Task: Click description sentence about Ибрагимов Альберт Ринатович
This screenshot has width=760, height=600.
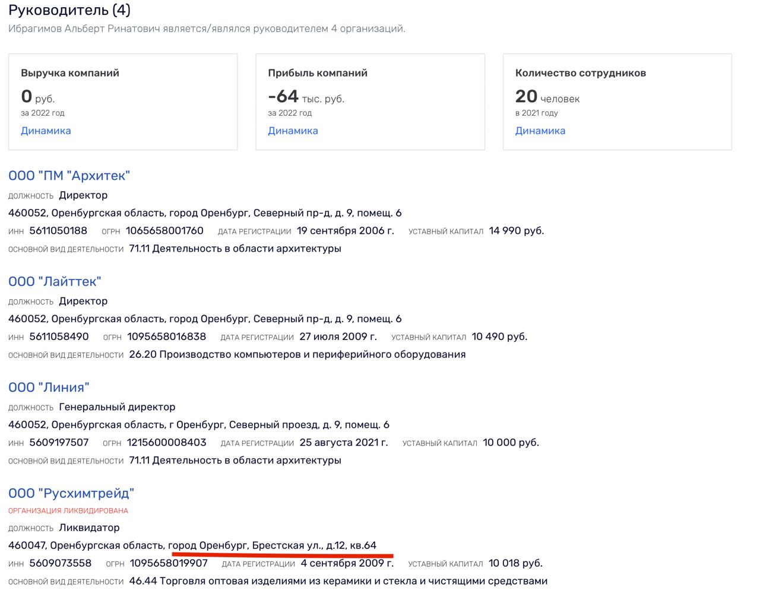Action: coord(207,28)
